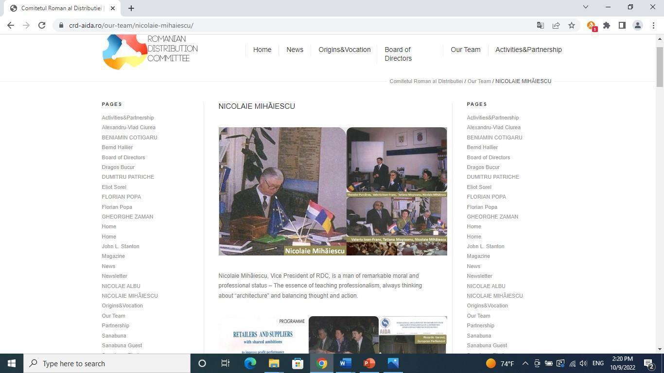Share this page from the address bar

pyautogui.click(x=556, y=25)
